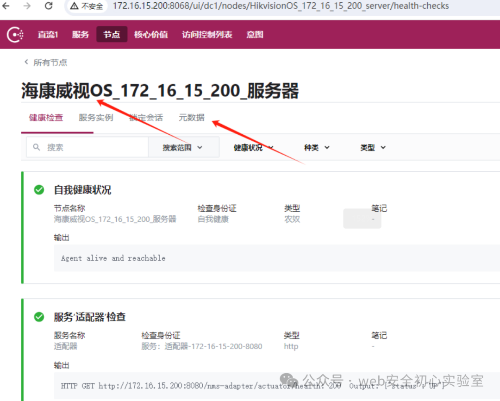Click the 服务'适配器'检查 heading
The width and height of the screenshot is (500, 401).
tap(90, 317)
